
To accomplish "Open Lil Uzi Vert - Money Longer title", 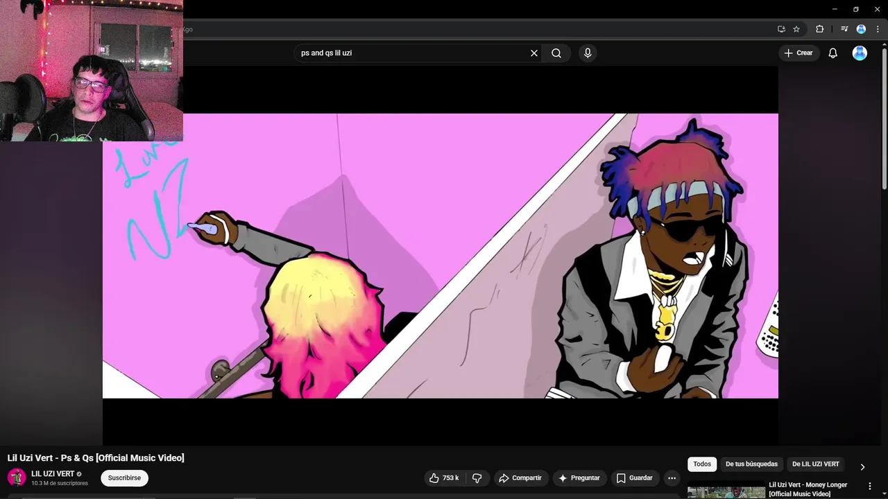I will (808, 489).
